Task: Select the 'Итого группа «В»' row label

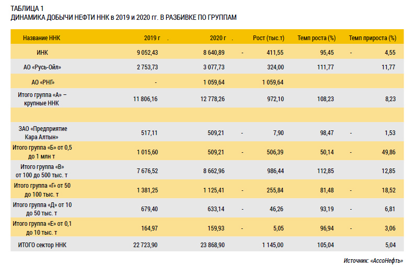Action: click(x=42, y=171)
